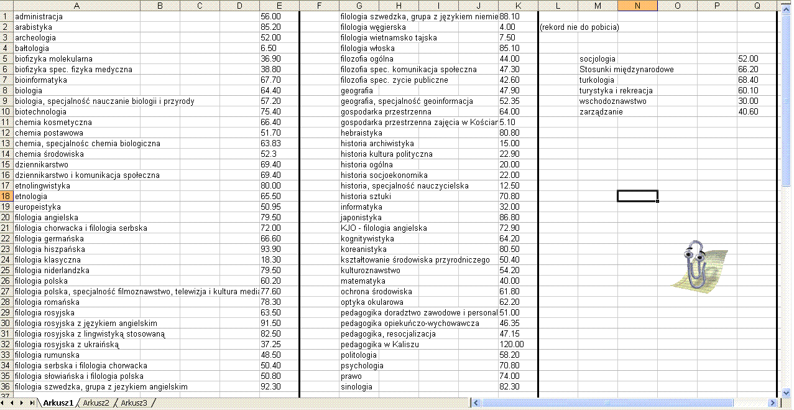794x410 pixels.
Task: Select the entire column N header
Action: click(637, 6)
